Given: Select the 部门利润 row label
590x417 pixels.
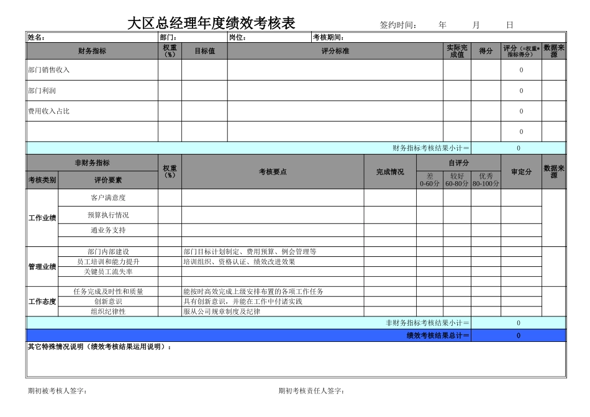Looking at the screenshot, I should click(92, 91).
